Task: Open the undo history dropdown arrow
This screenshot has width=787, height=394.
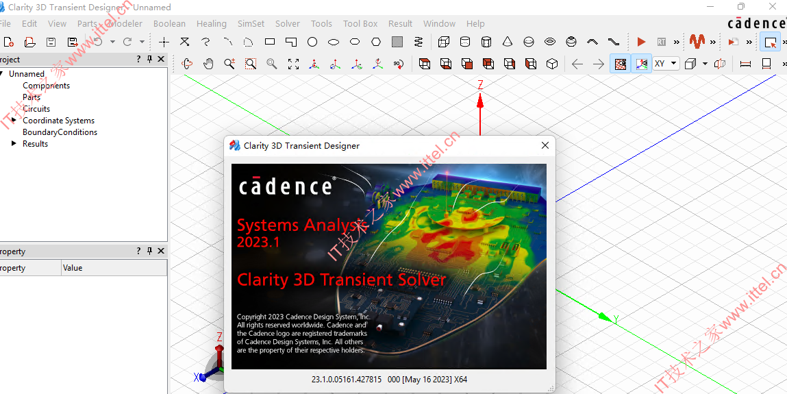Action: (x=112, y=42)
